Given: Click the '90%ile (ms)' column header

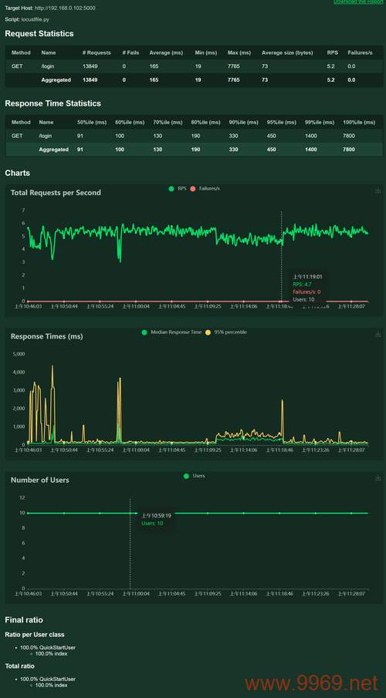Looking at the screenshot, I should tap(243, 122).
